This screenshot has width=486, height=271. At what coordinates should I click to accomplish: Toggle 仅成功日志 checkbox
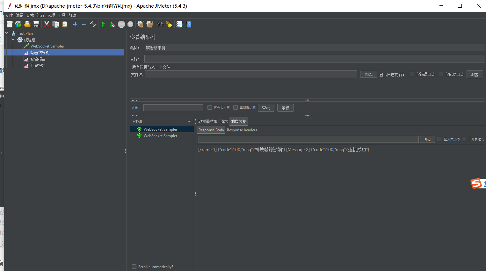(x=441, y=74)
